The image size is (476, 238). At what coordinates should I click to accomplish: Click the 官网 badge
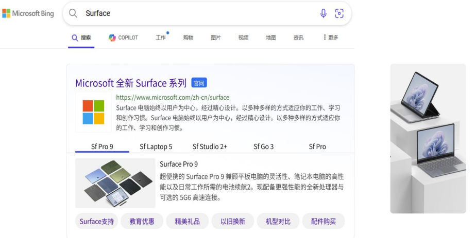(x=199, y=83)
